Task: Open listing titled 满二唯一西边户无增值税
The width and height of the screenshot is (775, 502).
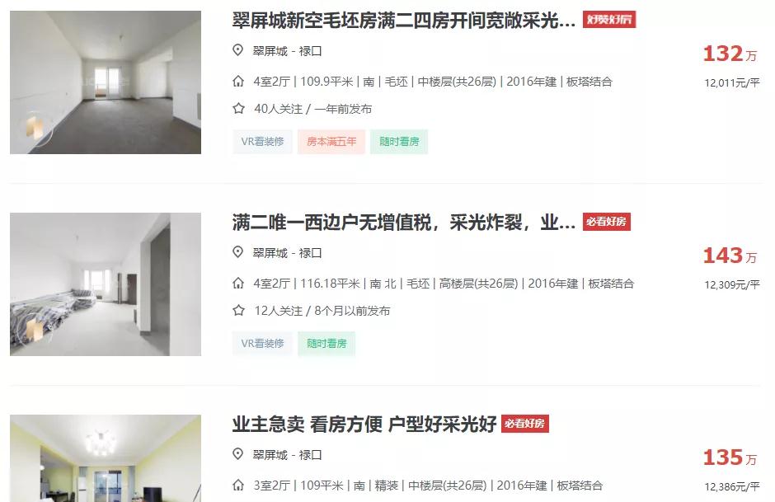Action: coord(404,223)
